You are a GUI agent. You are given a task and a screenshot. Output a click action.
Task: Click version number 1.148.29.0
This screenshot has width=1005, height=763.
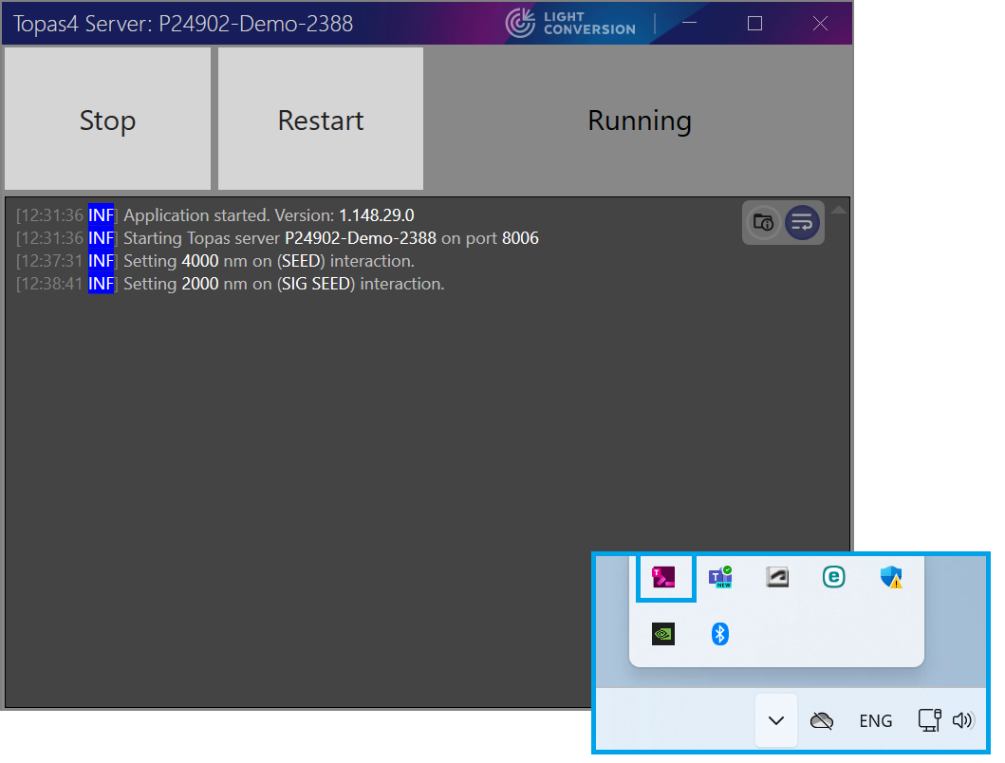[377, 215]
